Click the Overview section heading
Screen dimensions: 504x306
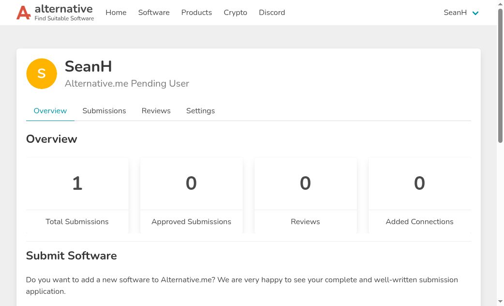(x=51, y=139)
